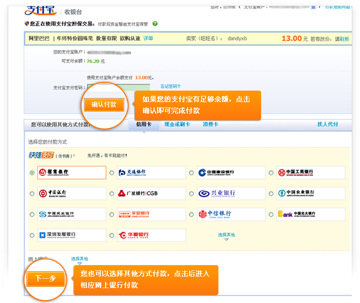Switch to the 现金或刷卡 tab
This screenshot has height=303, width=360.
point(177,124)
